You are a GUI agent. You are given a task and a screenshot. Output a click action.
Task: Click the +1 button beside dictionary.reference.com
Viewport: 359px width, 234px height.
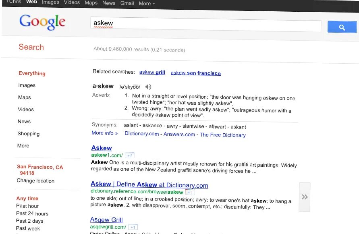tap(190, 192)
